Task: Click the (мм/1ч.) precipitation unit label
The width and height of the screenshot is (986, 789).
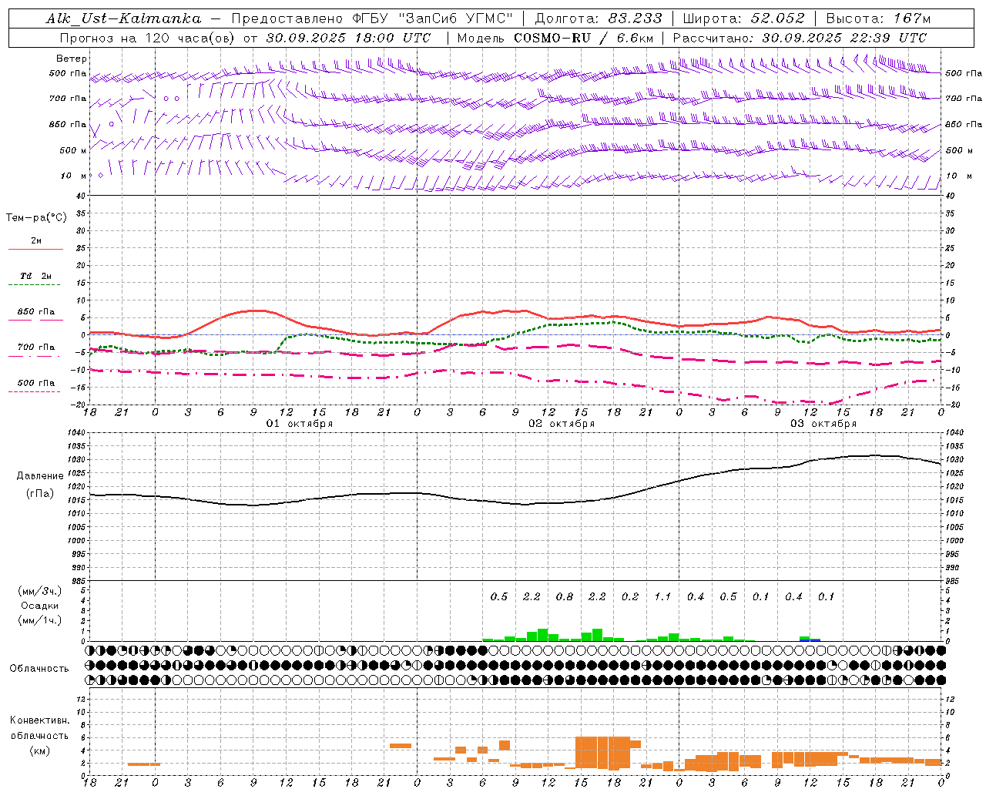Action: coord(40,620)
